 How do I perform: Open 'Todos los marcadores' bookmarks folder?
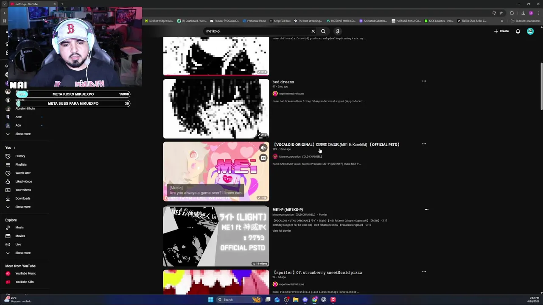[x=526, y=21]
